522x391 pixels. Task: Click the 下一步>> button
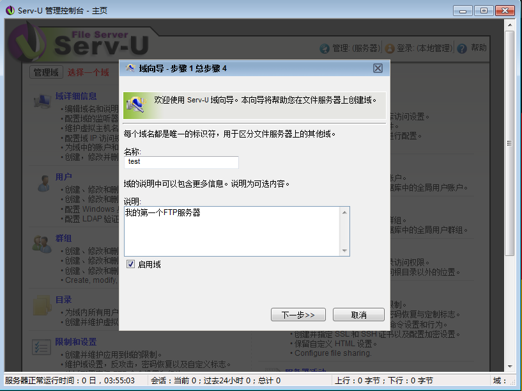pos(298,315)
